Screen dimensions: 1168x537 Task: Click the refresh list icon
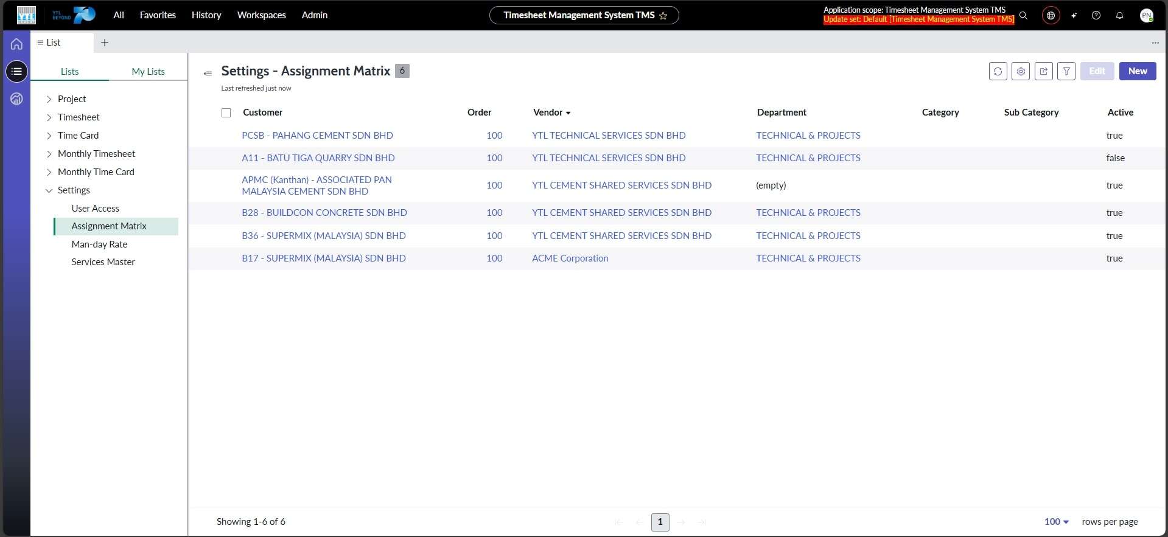pos(998,71)
